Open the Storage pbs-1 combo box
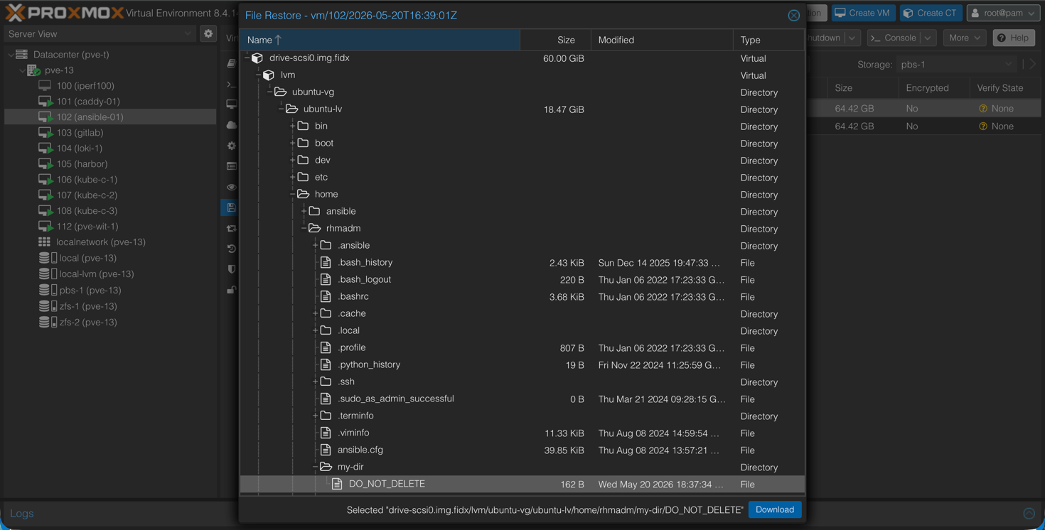The height and width of the screenshot is (530, 1045). click(956, 65)
